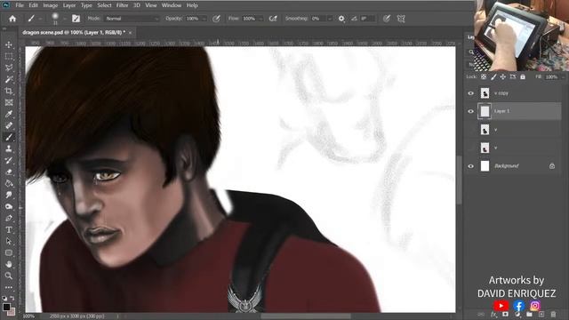Select the Path Selection tool
This screenshot has height=320, width=569.
(x=9, y=241)
